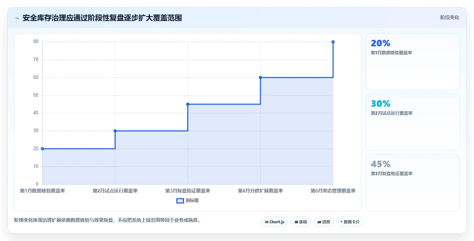This screenshot has width=474, height=241.
Task: Click the Chart.js tag
Action: pos(274,222)
